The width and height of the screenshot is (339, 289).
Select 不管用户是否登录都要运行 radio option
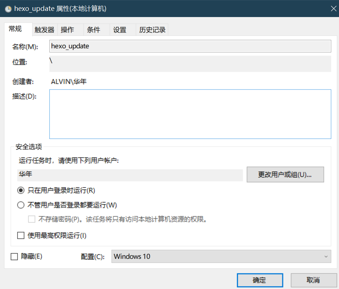click(21, 205)
